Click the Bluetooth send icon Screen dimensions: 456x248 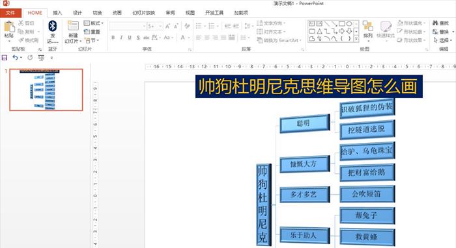pos(52,26)
